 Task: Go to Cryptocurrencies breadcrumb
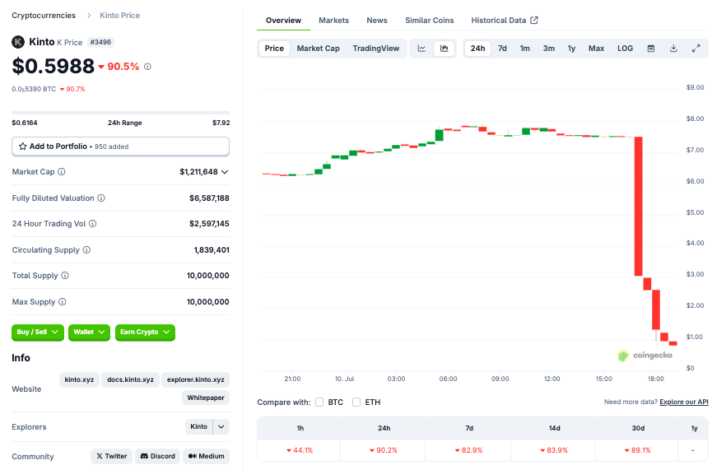point(44,16)
